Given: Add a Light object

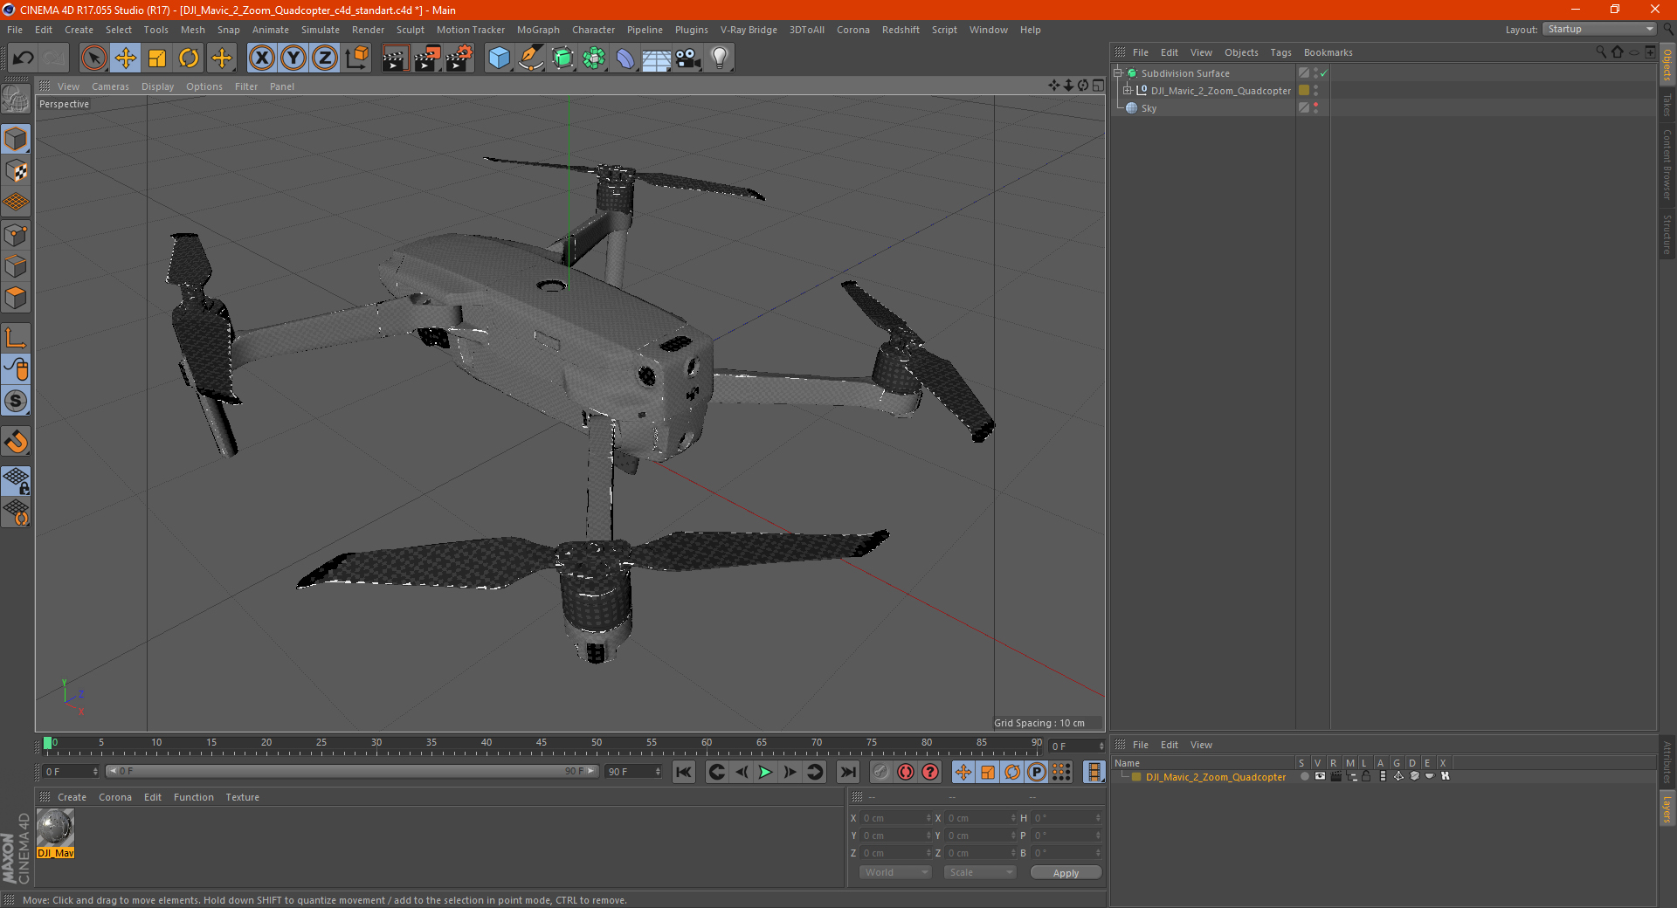Looking at the screenshot, I should click(x=720, y=58).
